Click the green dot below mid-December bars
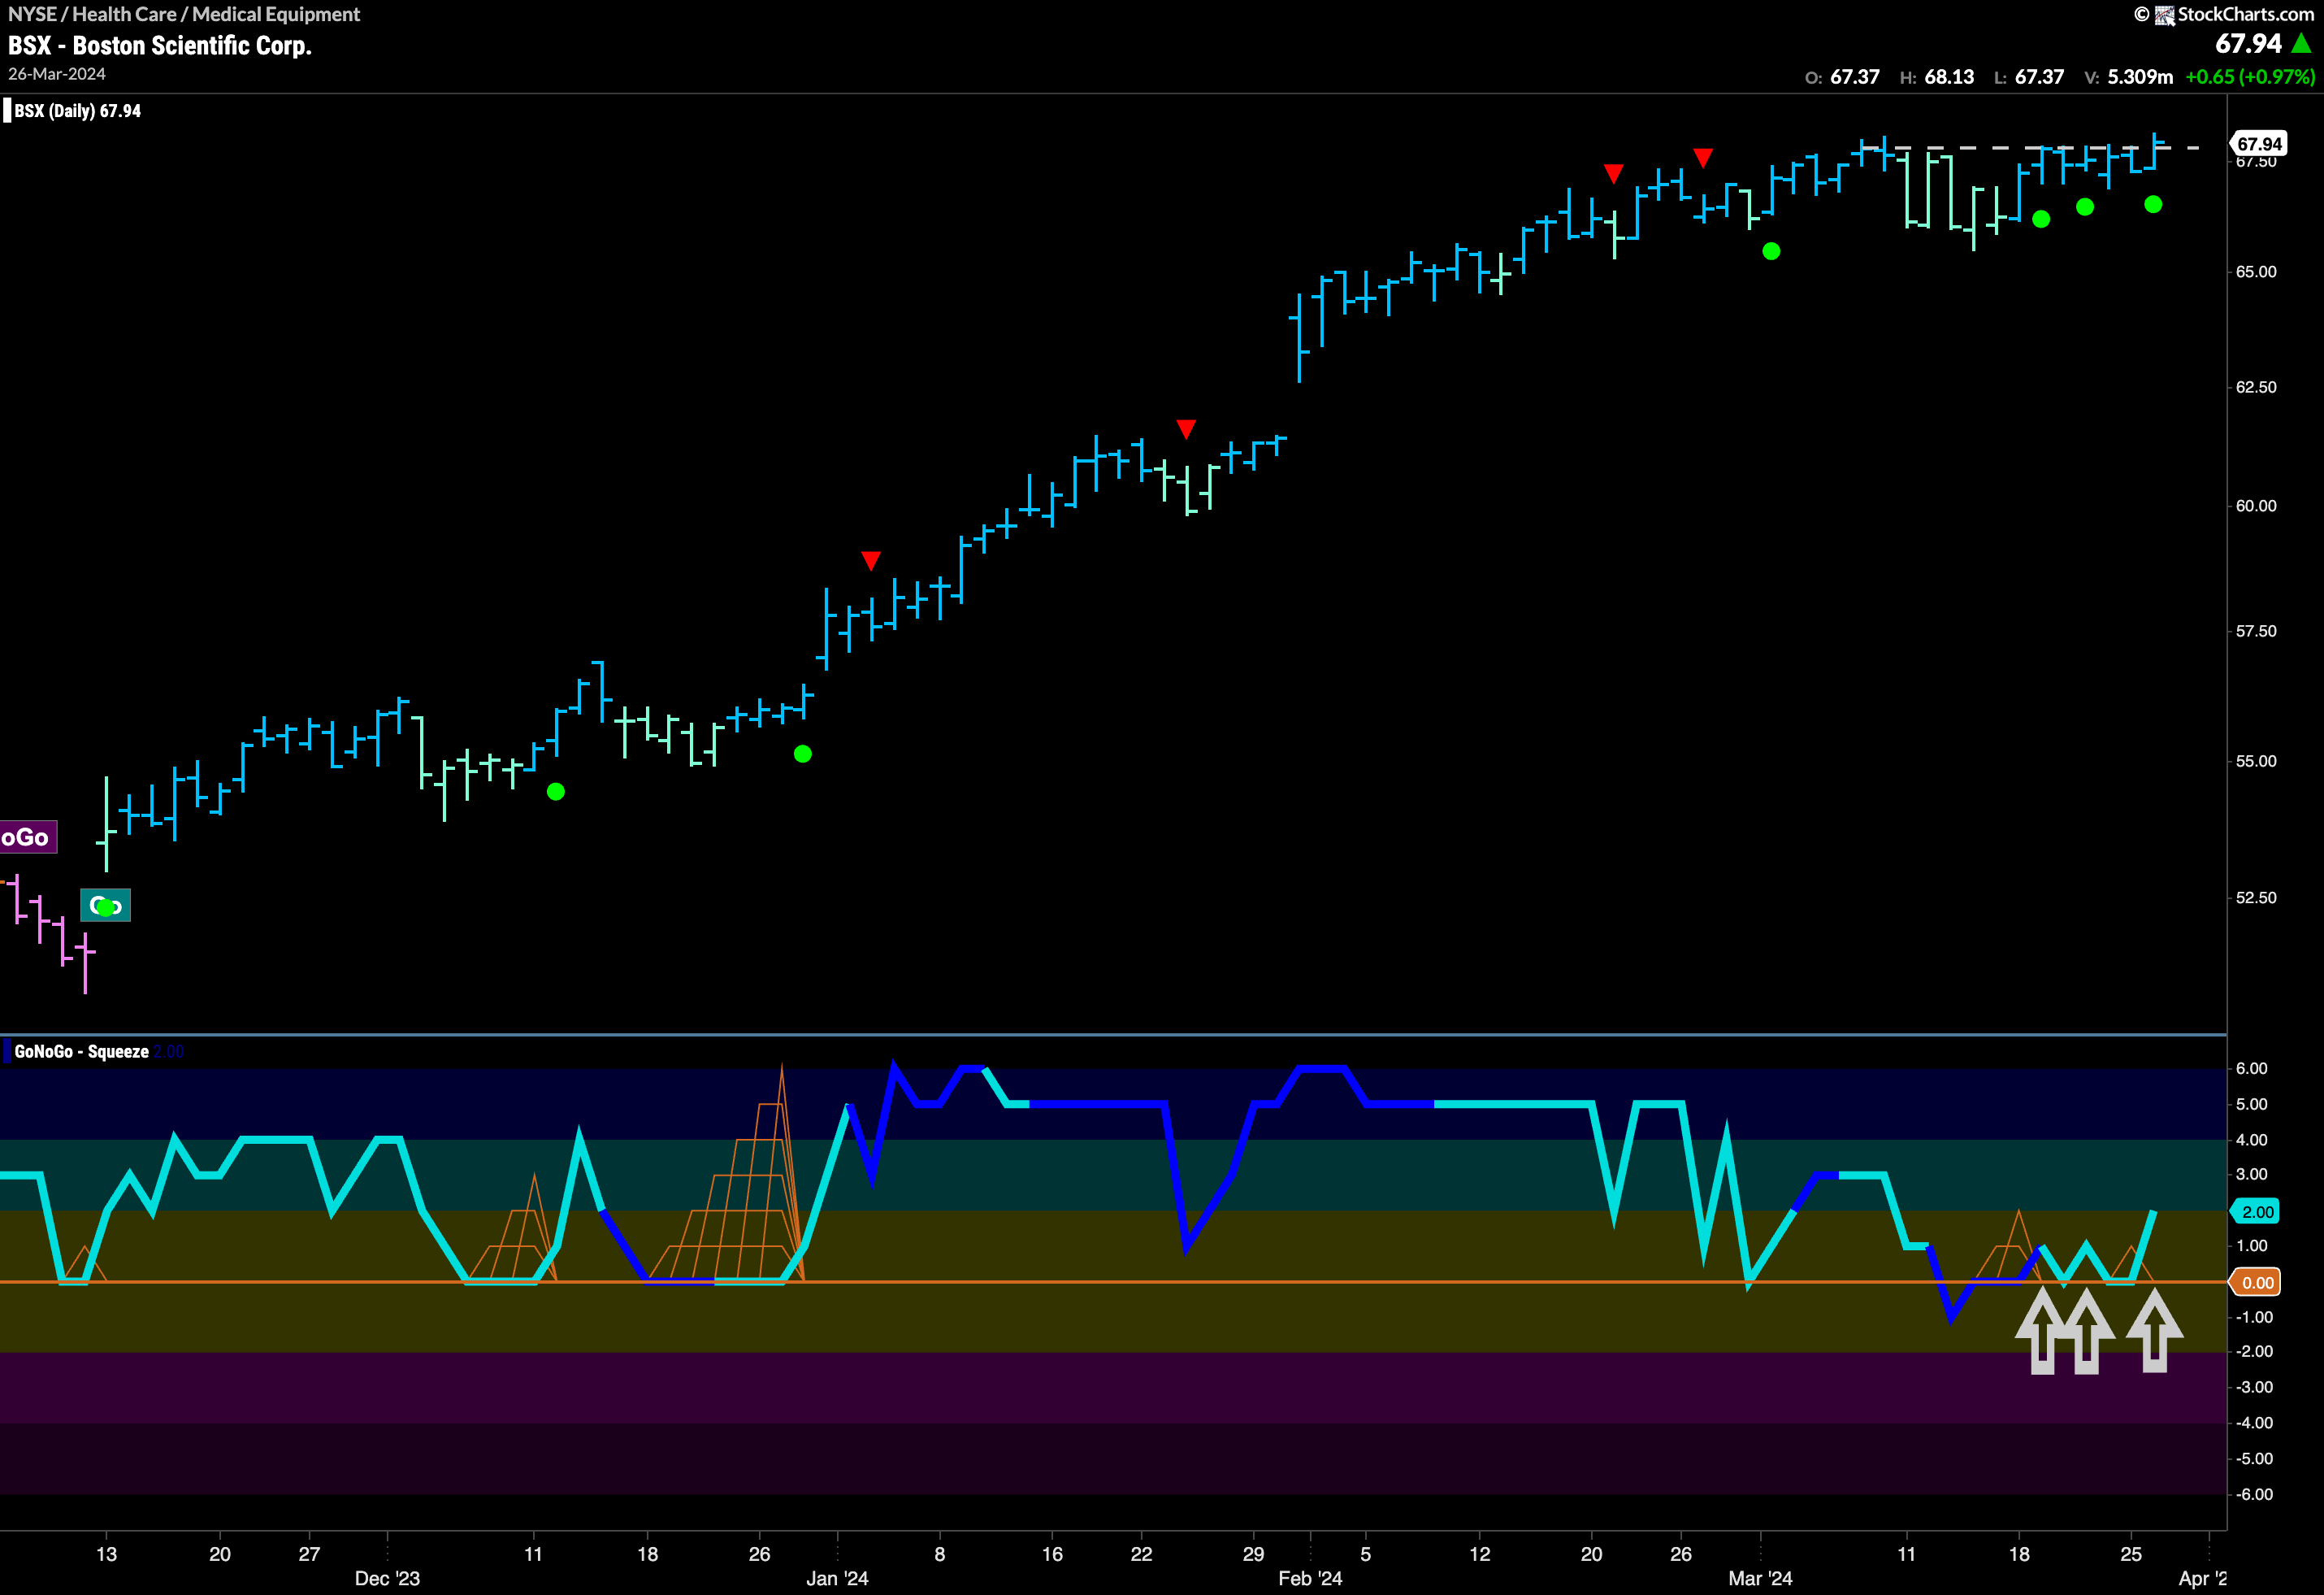This screenshot has width=2324, height=1595. click(x=556, y=792)
